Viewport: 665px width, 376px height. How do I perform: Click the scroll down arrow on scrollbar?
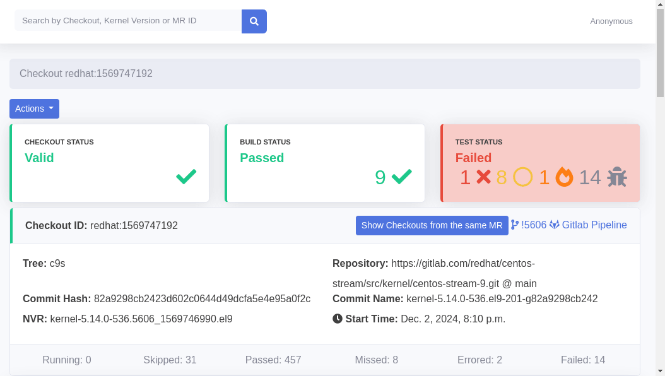click(x=660, y=370)
